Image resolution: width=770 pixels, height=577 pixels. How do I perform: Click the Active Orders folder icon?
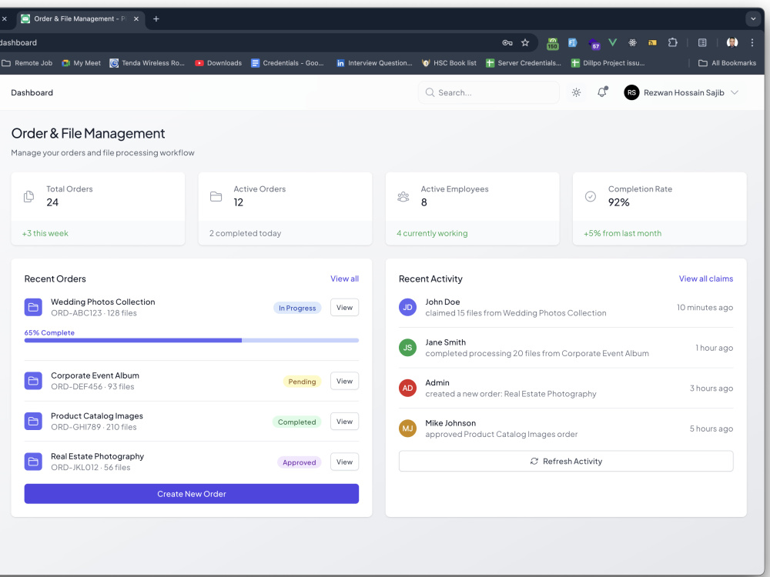point(216,196)
